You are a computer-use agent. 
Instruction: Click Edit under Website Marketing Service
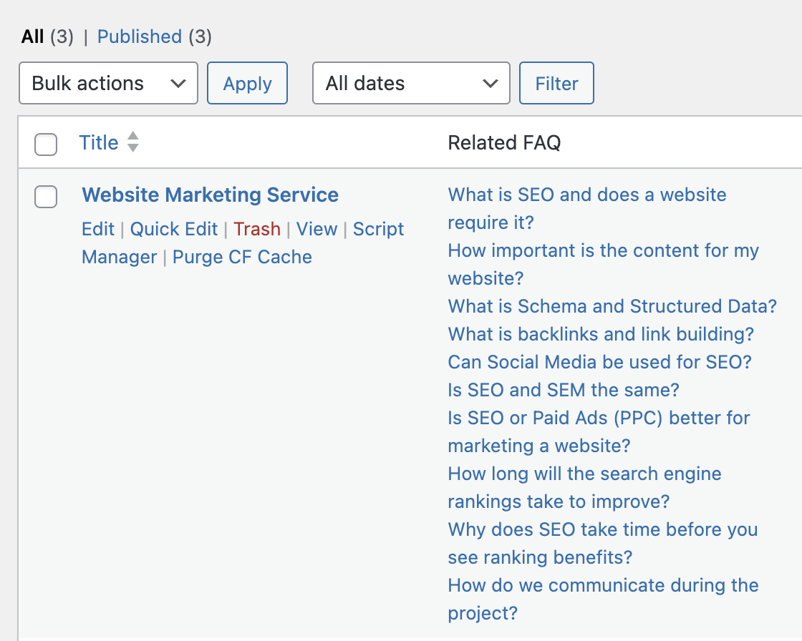coord(98,229)
